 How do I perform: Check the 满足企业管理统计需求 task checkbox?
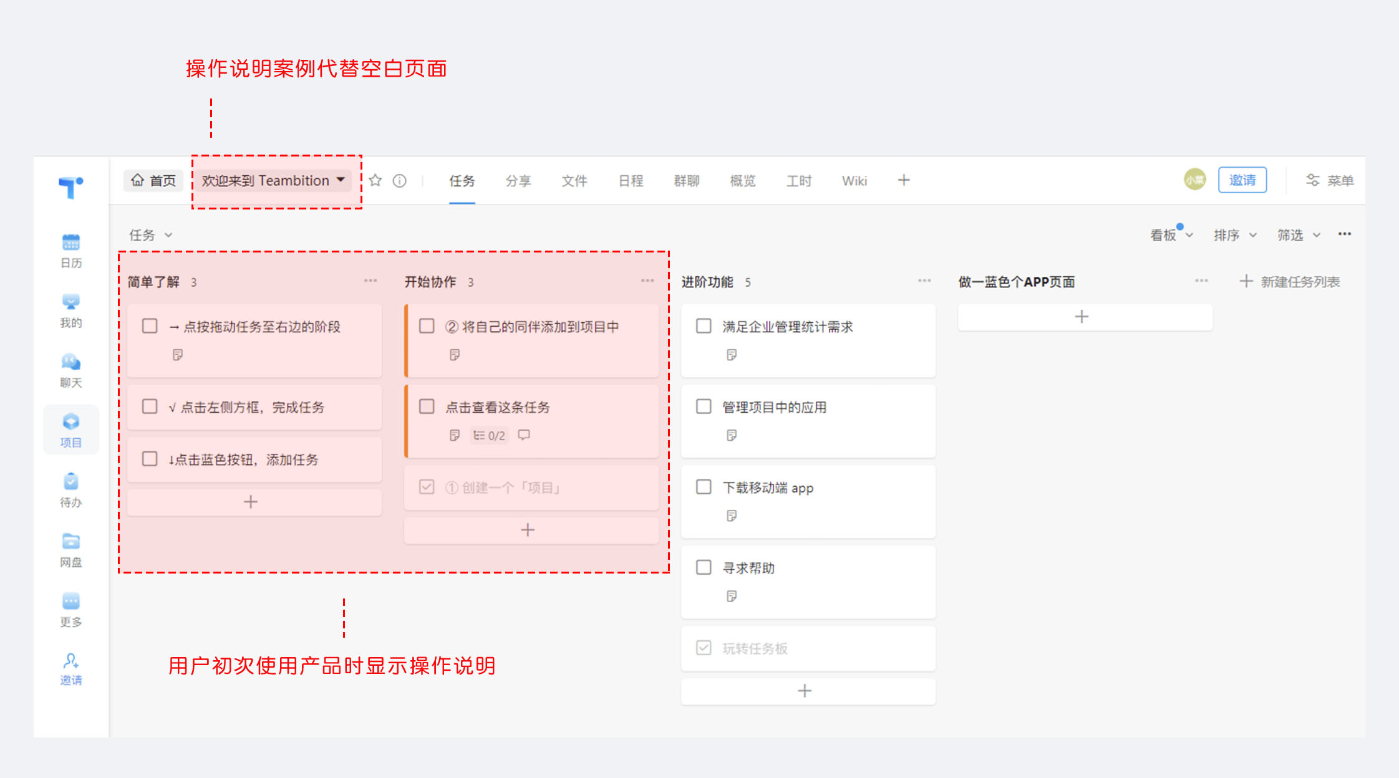click(x=704, y=326)
